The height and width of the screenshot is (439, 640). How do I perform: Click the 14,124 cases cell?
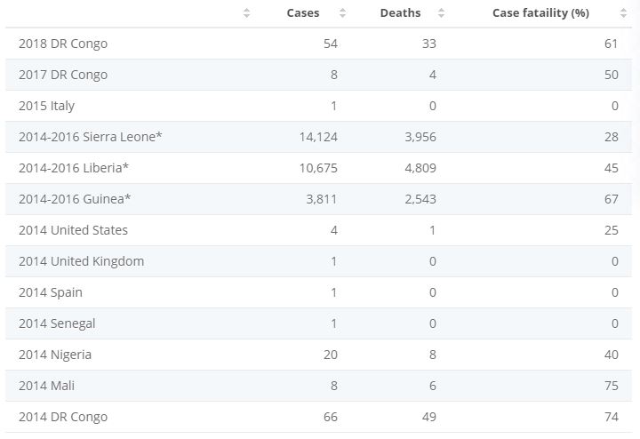(318, 137)
